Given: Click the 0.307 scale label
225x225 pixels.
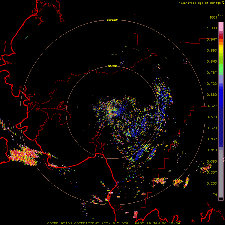Looking at the screenshot, I should point(212,172).
